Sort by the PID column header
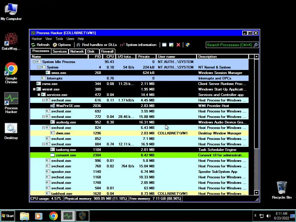Viewport: 296px width, 222px height. coord(95,57)
